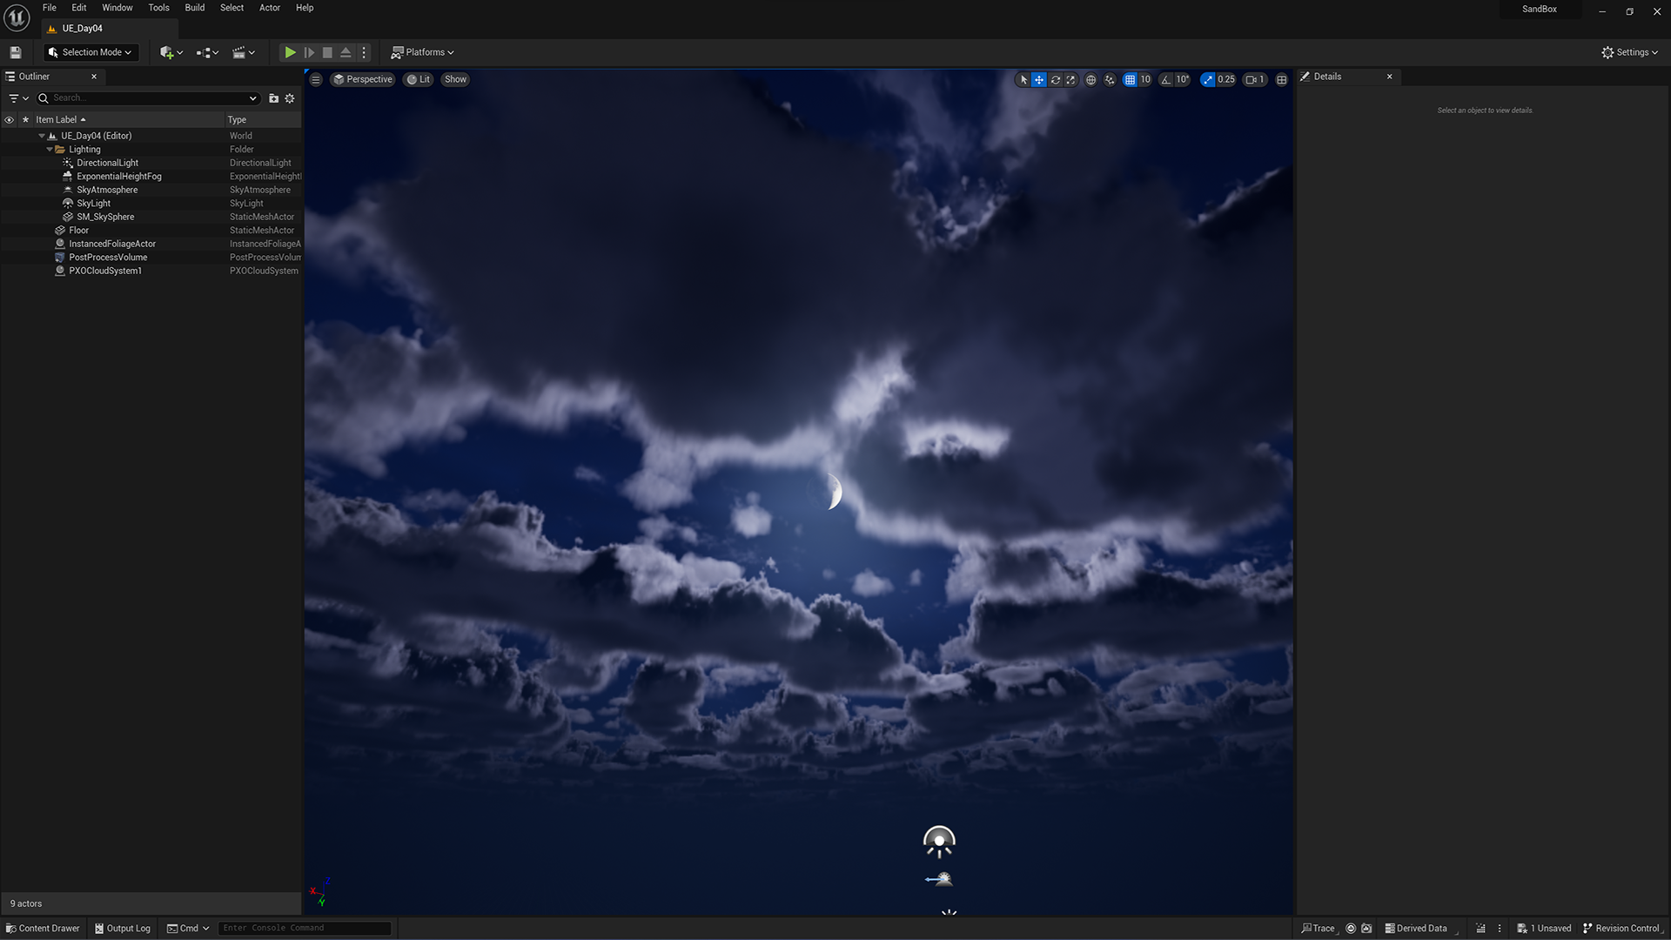The image size is (1671, 940).
Task: Switch to the UE_Day04 level tab
Action: click(x=82, y=28)
